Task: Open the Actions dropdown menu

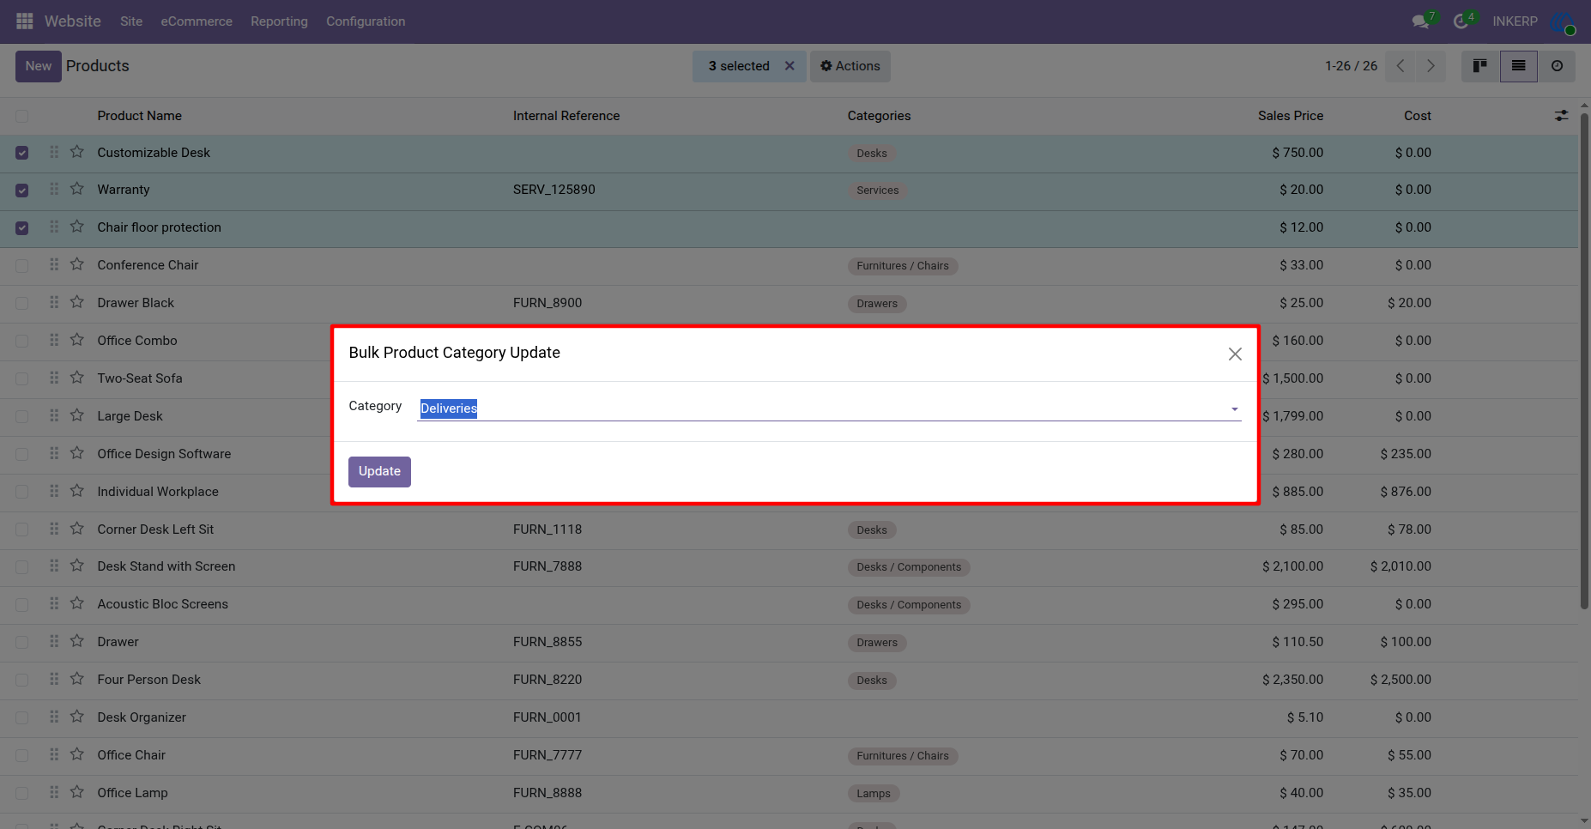Action: 850,66
